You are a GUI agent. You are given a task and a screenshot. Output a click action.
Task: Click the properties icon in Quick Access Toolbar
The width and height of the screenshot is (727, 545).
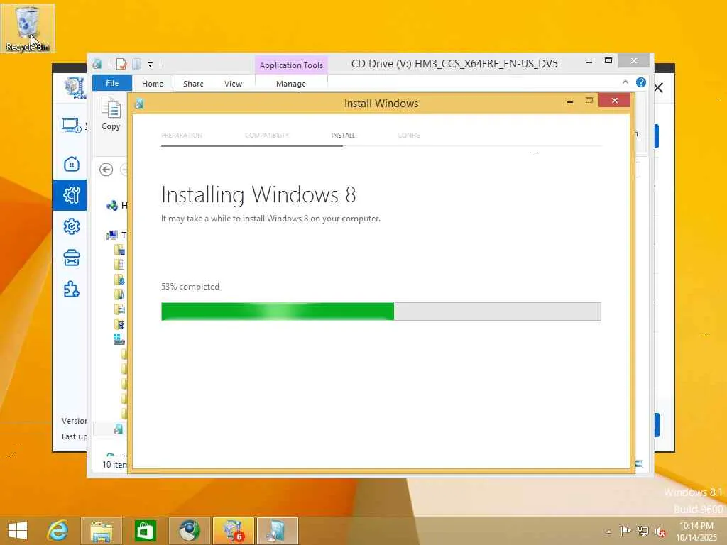tap(121, 63)
